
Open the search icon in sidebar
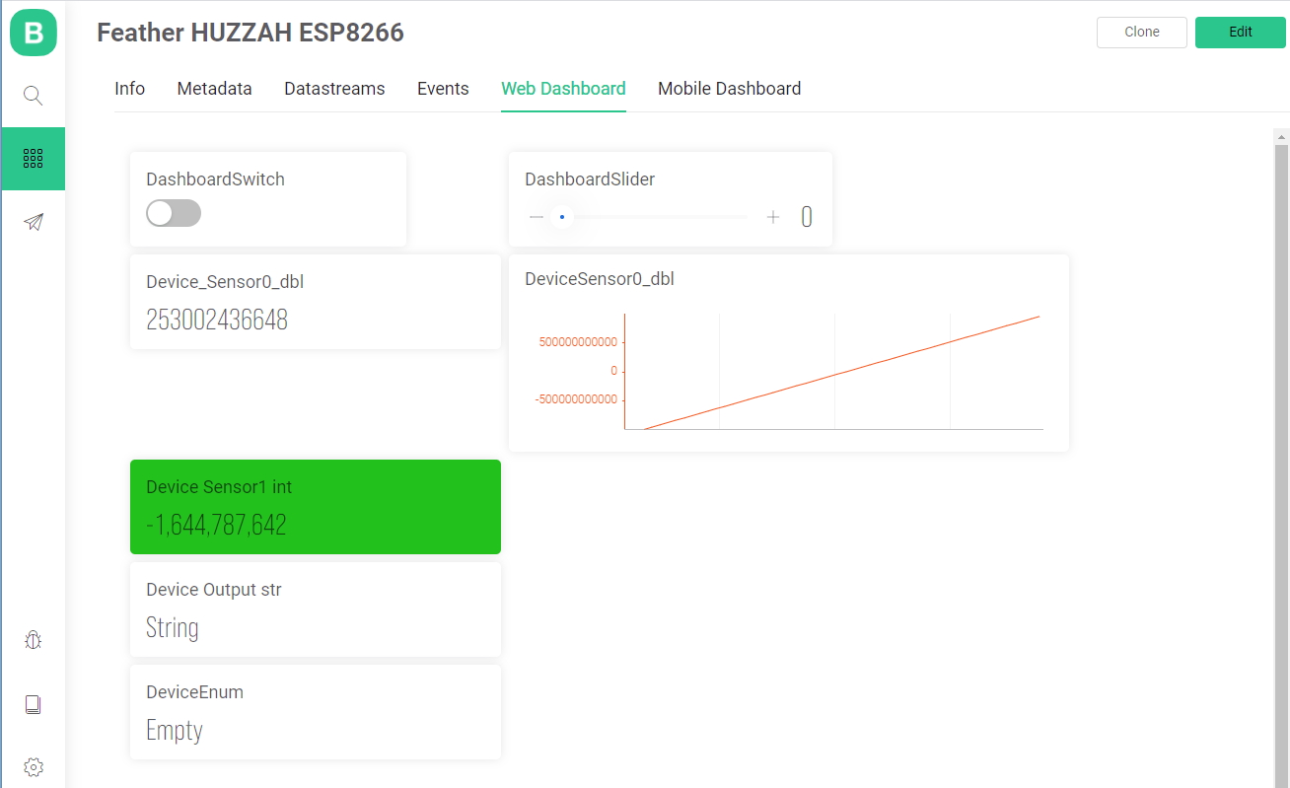pos(34,96)
